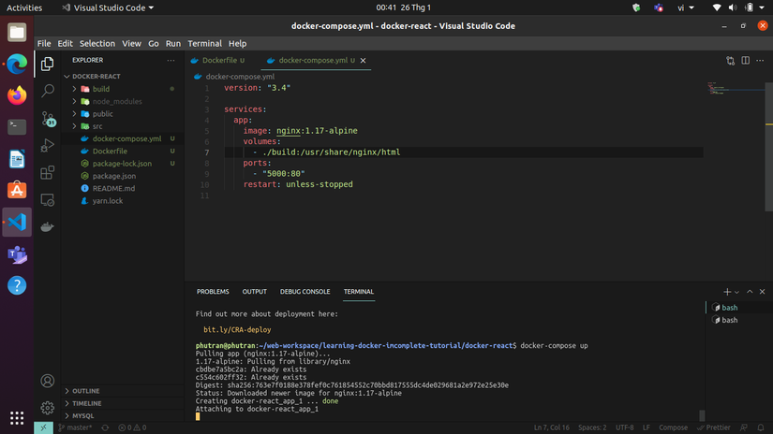The width and height of the screenshot is (773, 434).
Task: Click the Compose language mode indicator
Action: point(673,427)
